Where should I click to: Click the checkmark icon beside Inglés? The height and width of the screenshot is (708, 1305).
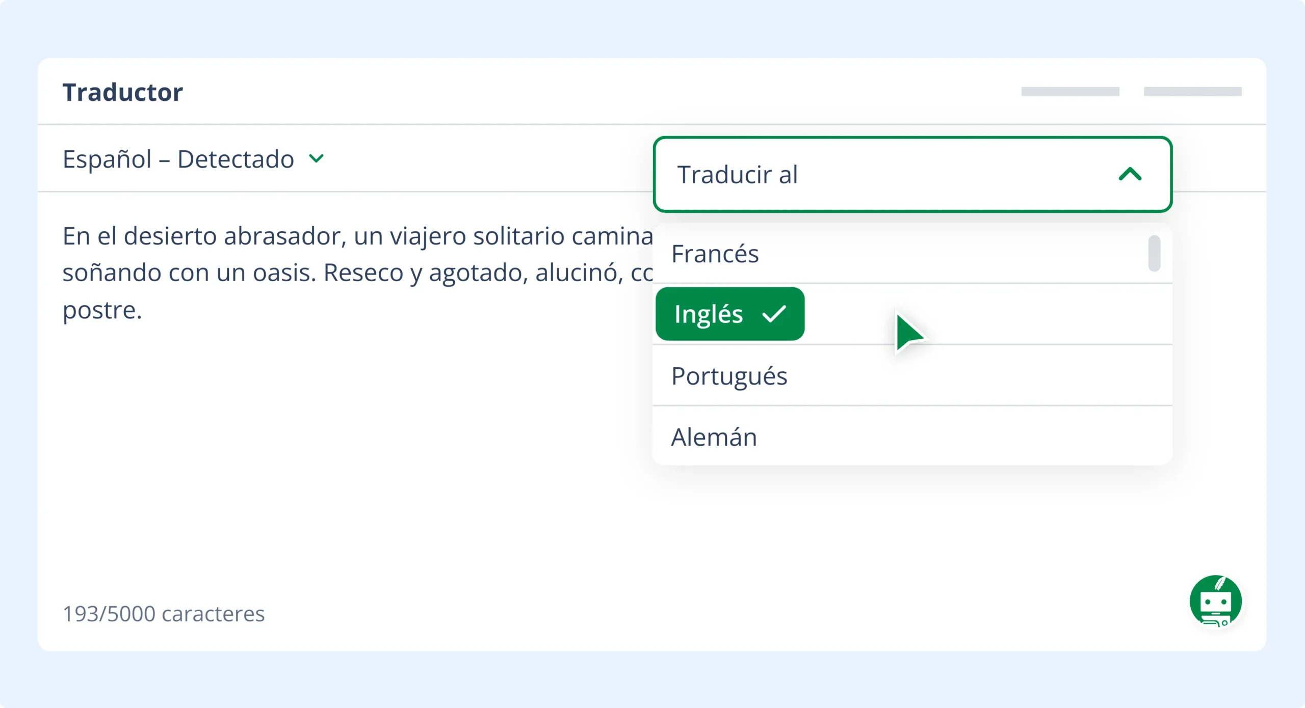[x=774, y=314]
